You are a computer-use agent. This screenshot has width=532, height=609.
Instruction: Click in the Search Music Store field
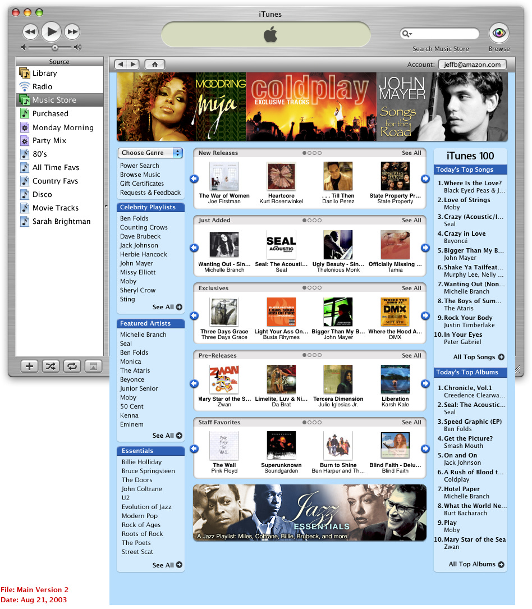(440, 34)
